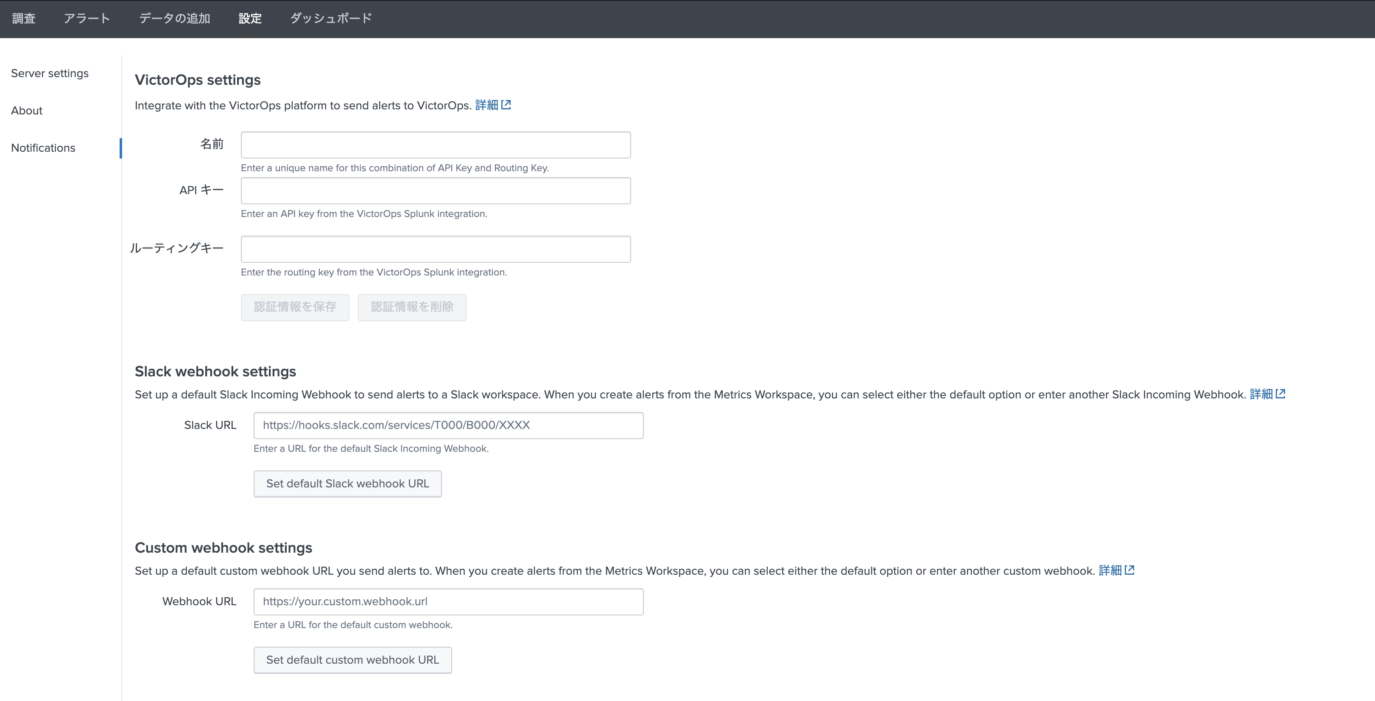This screenshot has width=1375, height=701.
Task: Open the 調査 menu tab
Action: point(24,19)
